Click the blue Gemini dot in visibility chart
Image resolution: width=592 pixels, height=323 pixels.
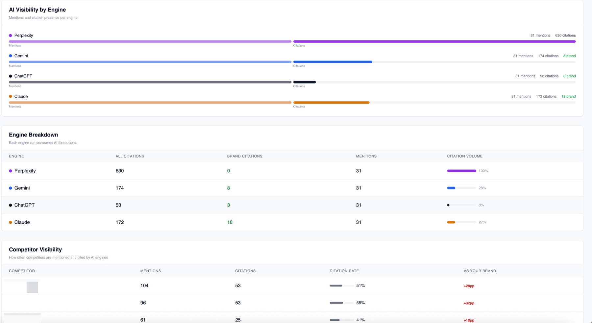pyautogui.click(x=11, y=56)
